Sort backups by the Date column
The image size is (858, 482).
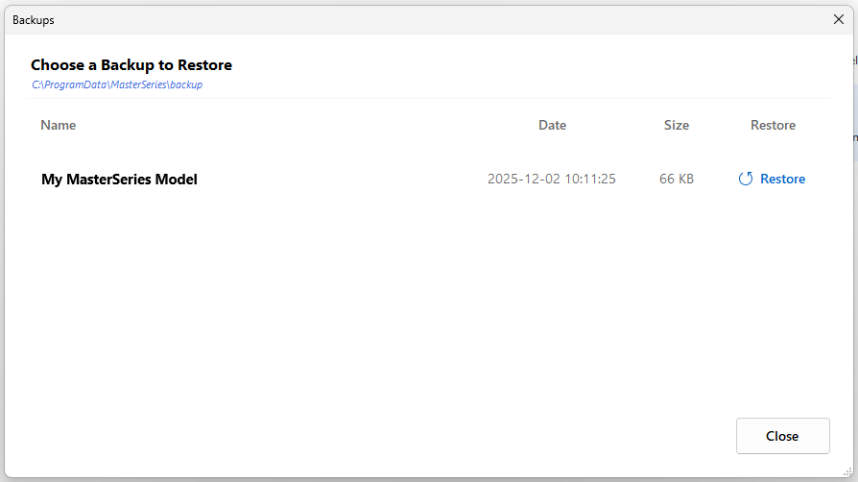pos(552,125)
